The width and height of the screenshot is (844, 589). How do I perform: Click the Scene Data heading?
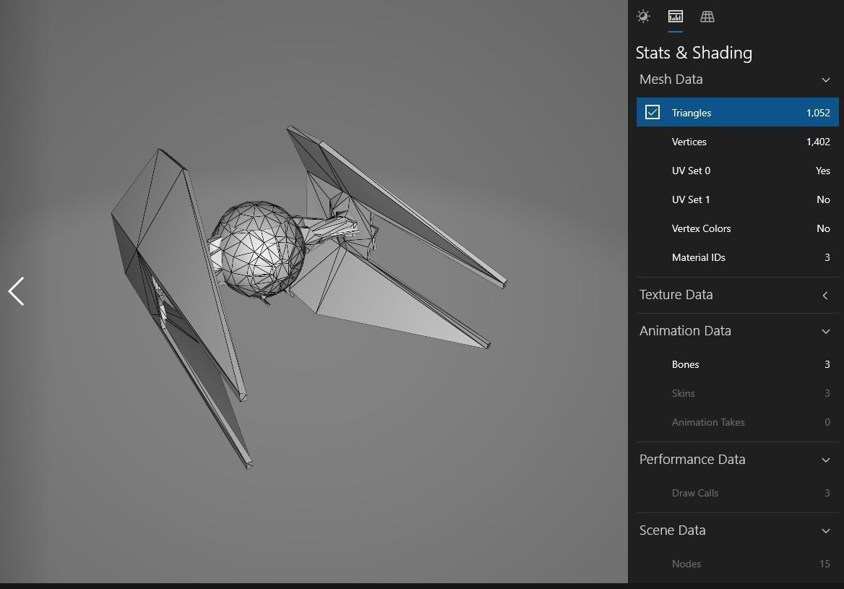click(x=672, y=530)
